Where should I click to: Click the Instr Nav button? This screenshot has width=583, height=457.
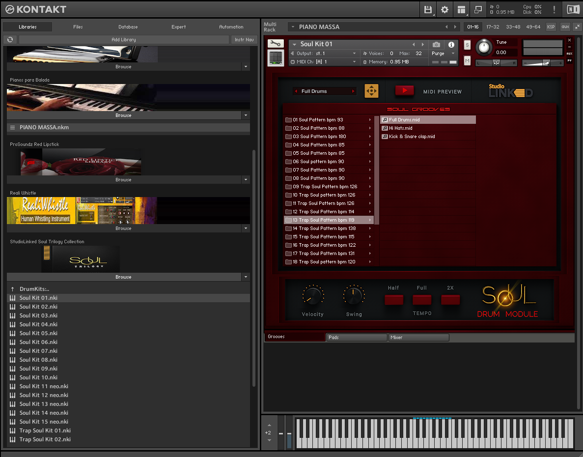pos(244,39)
